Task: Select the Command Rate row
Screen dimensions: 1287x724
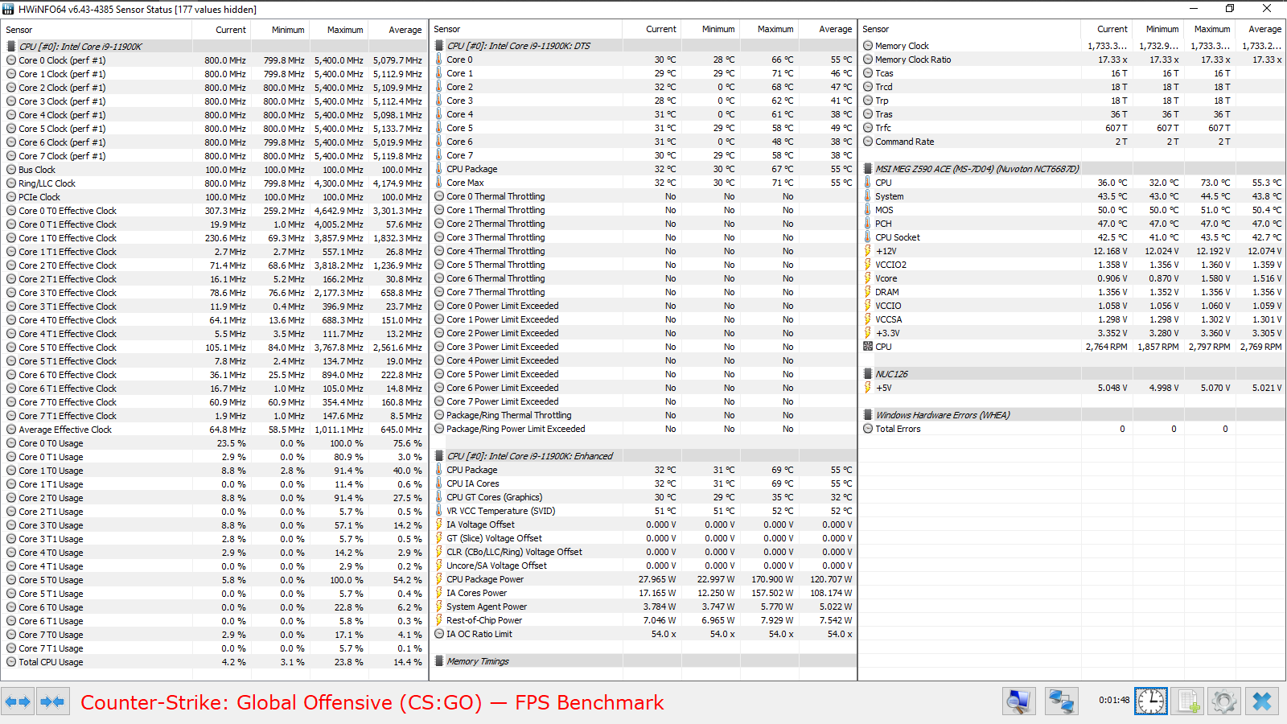Action: (1072, 142)
